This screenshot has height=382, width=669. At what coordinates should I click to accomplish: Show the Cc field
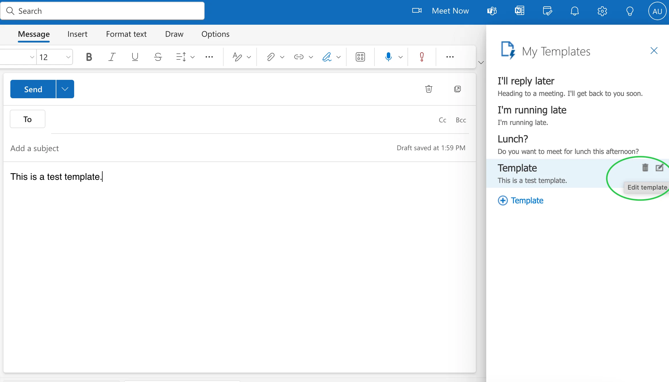click(443, 120)
